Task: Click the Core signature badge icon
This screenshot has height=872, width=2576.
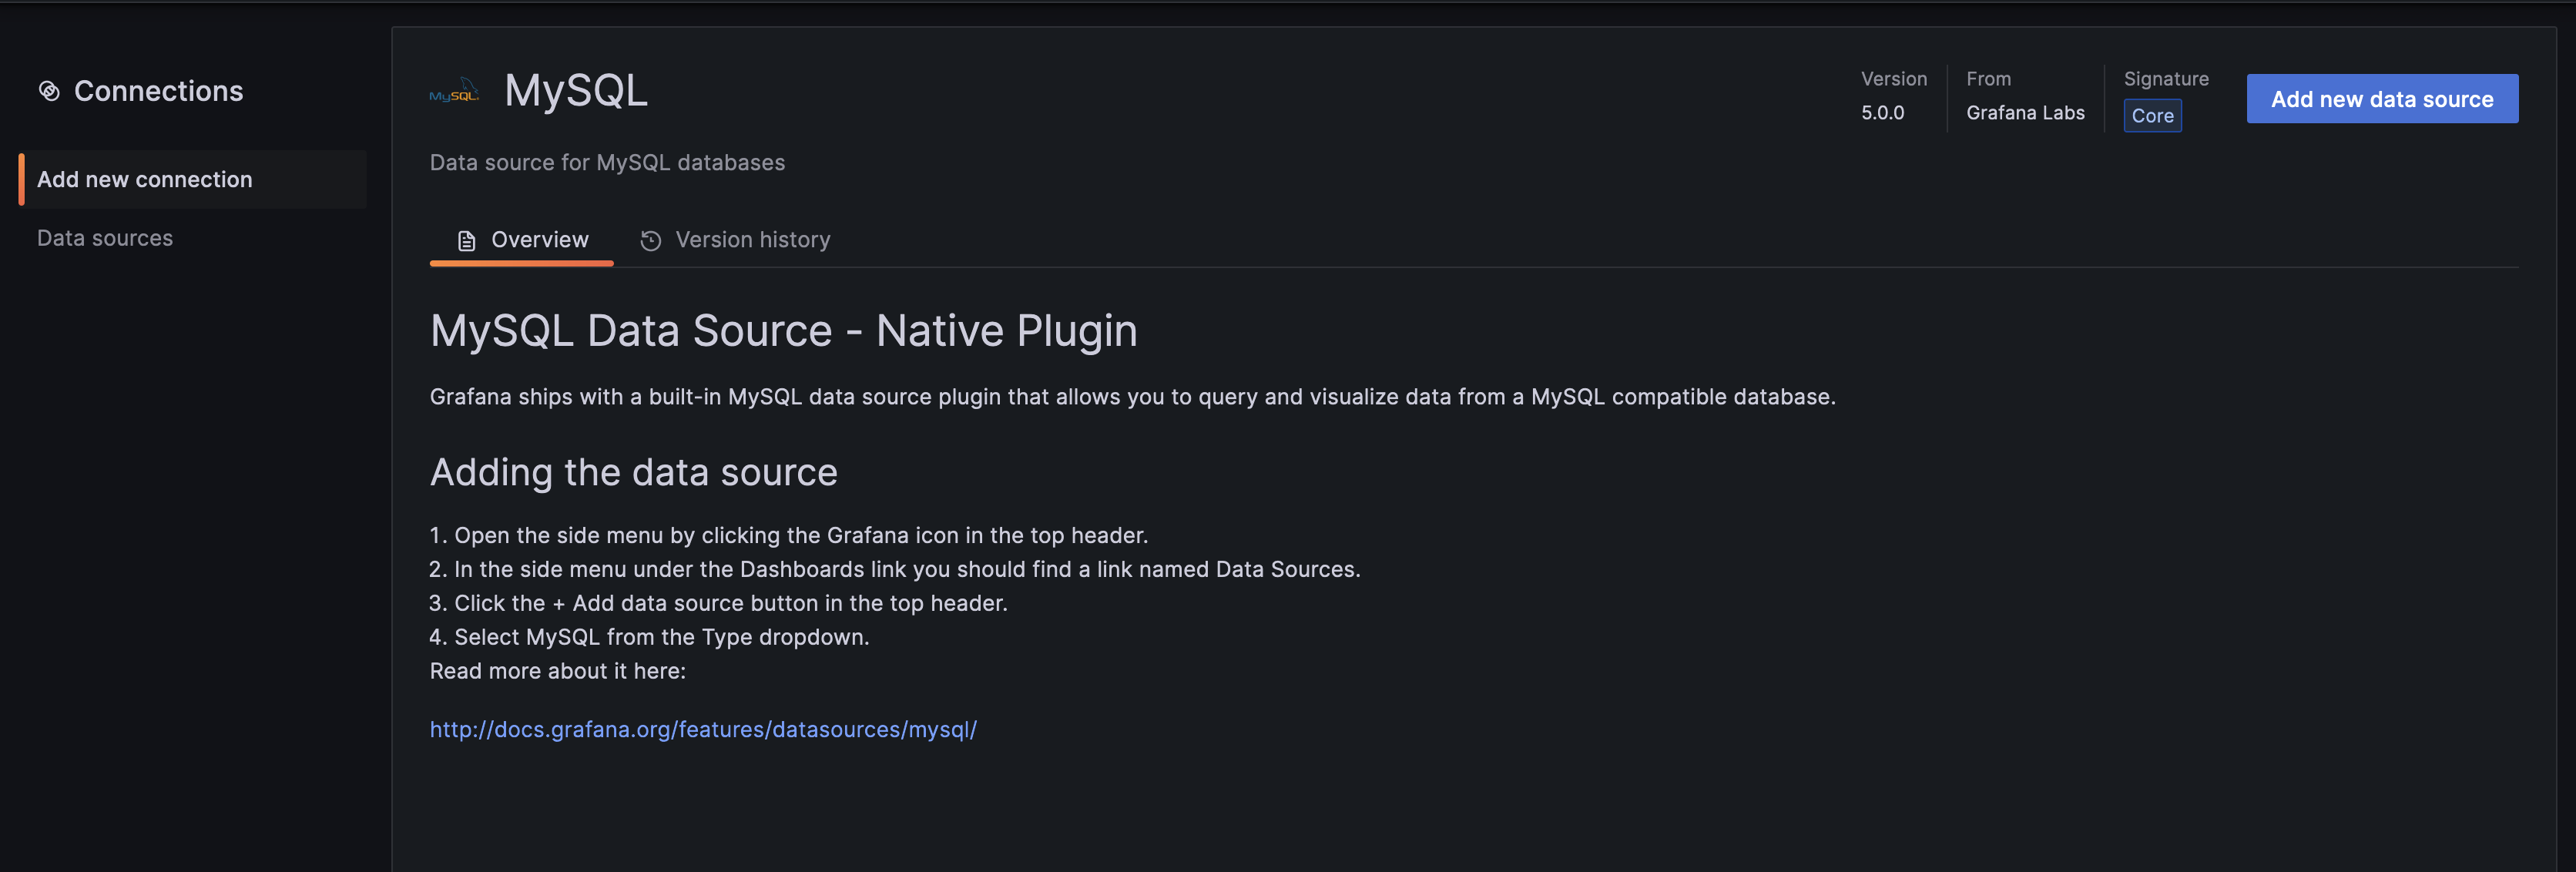Action: [2152, 113]
